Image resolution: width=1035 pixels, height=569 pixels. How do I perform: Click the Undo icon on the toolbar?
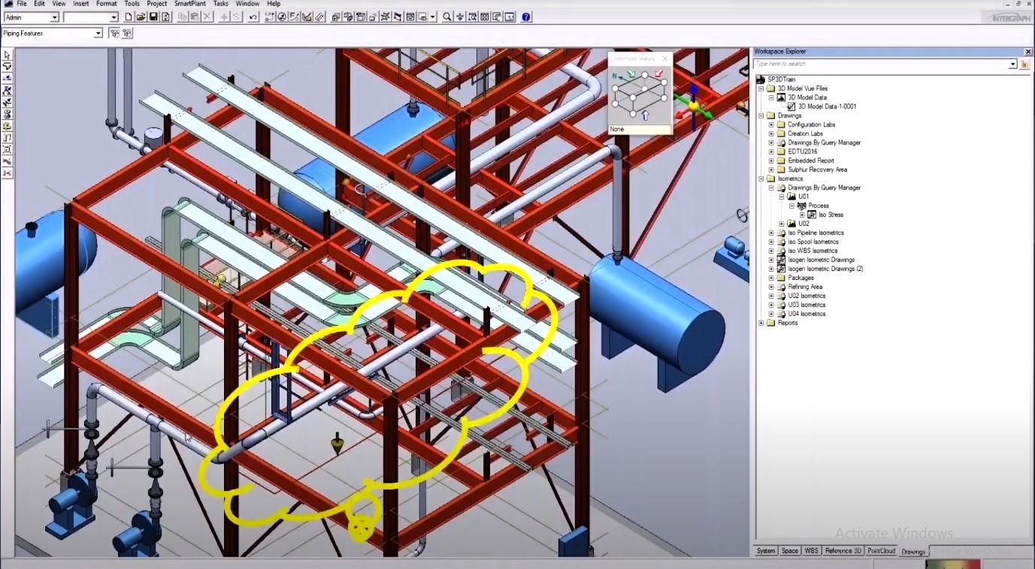[254, 17]
